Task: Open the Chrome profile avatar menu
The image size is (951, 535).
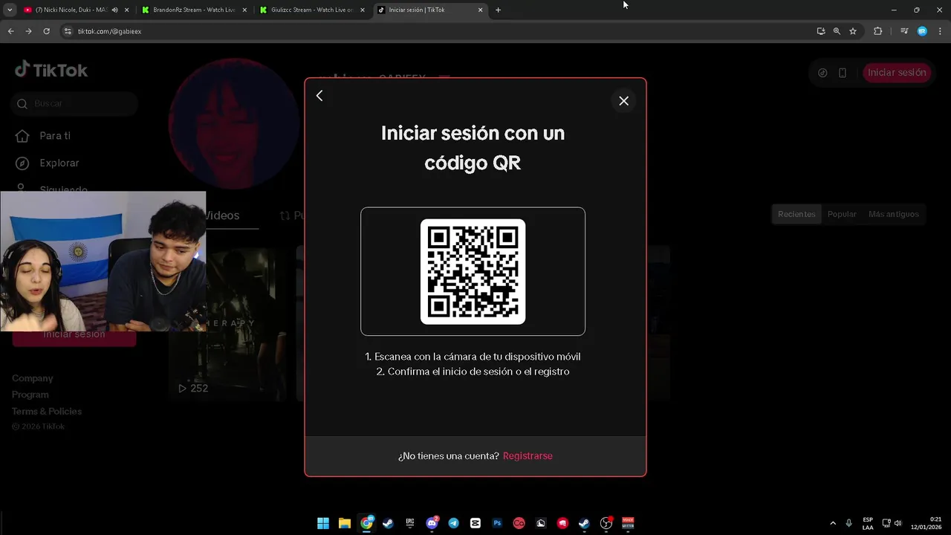Action: tap(922, 31)
